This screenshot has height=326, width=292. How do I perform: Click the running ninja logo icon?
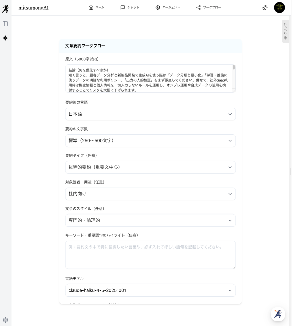pyautogui.click(x=5, y=9)
